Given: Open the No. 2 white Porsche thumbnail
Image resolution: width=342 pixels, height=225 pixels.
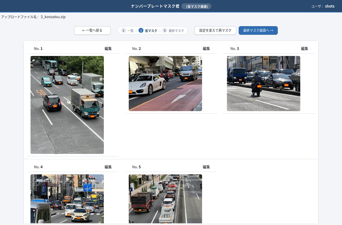Looking at the screenshot, I should coord(165,84).
